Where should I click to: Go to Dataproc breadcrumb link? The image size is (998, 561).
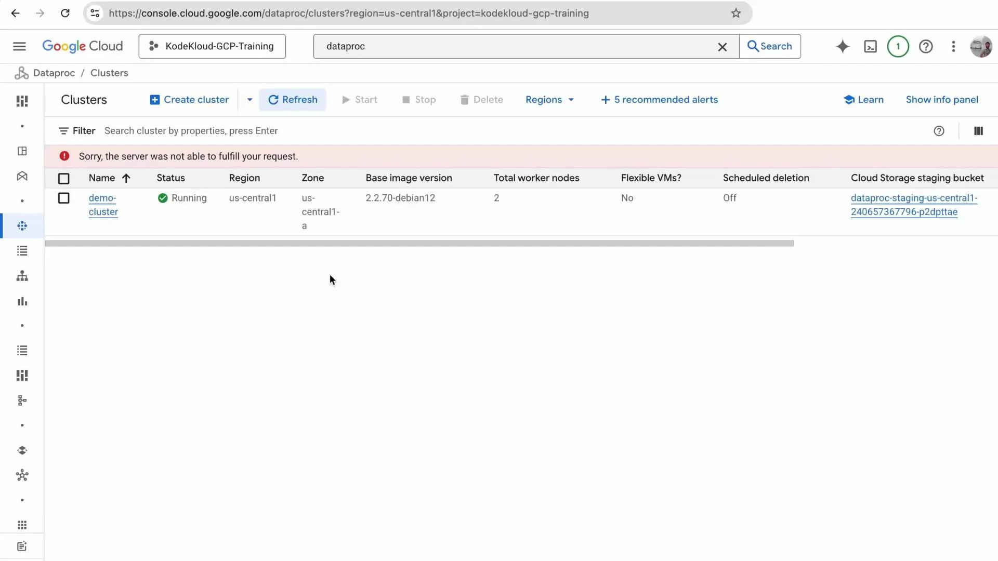click(x=54, y=73)
